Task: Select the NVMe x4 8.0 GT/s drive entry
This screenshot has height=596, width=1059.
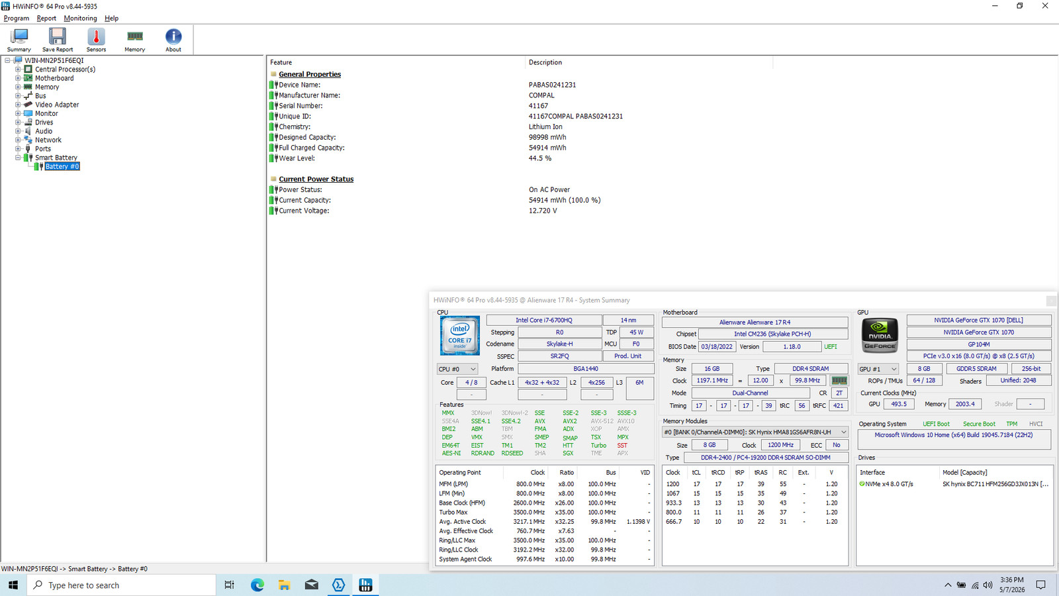Action: coord(954,484)
